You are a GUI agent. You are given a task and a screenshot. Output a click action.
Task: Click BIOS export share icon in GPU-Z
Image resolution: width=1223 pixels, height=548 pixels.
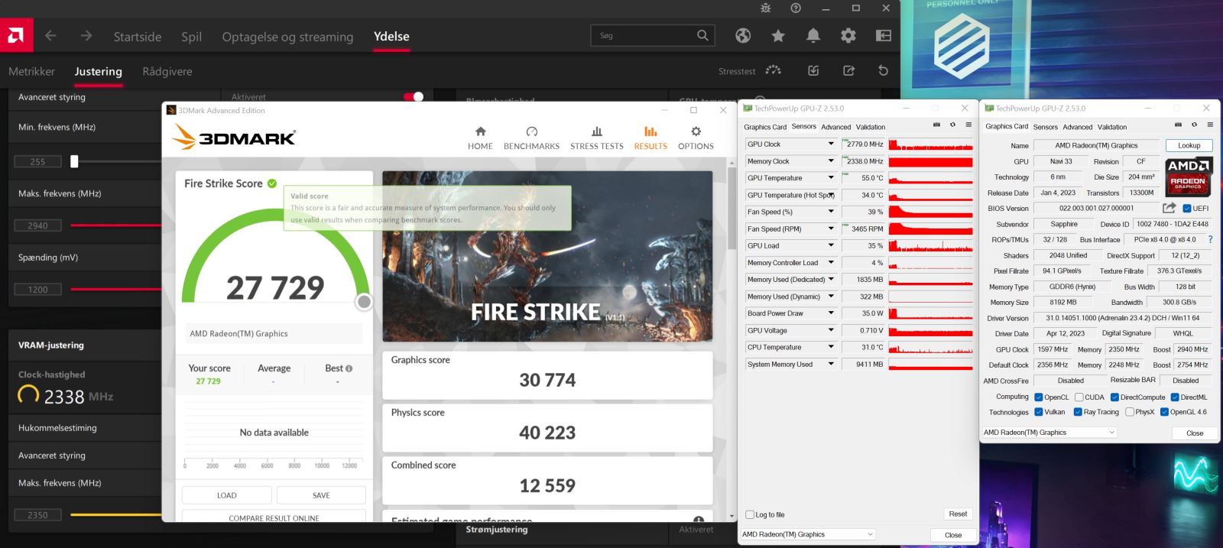click(1169, 208)
